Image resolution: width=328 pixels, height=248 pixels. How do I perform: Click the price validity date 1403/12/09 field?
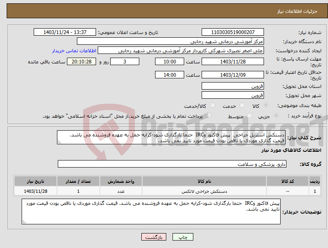point(233,75)
